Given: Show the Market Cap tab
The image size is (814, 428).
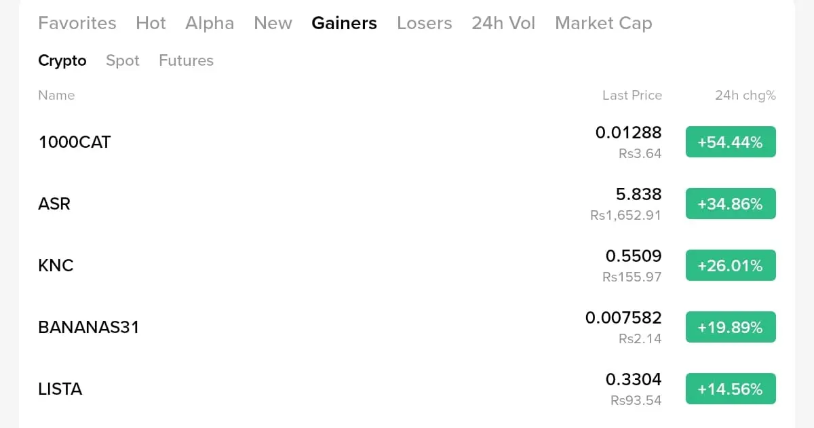Looking at the screenshot, I should [x=604, y=23].
